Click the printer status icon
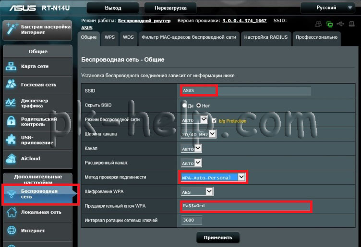 351,24
